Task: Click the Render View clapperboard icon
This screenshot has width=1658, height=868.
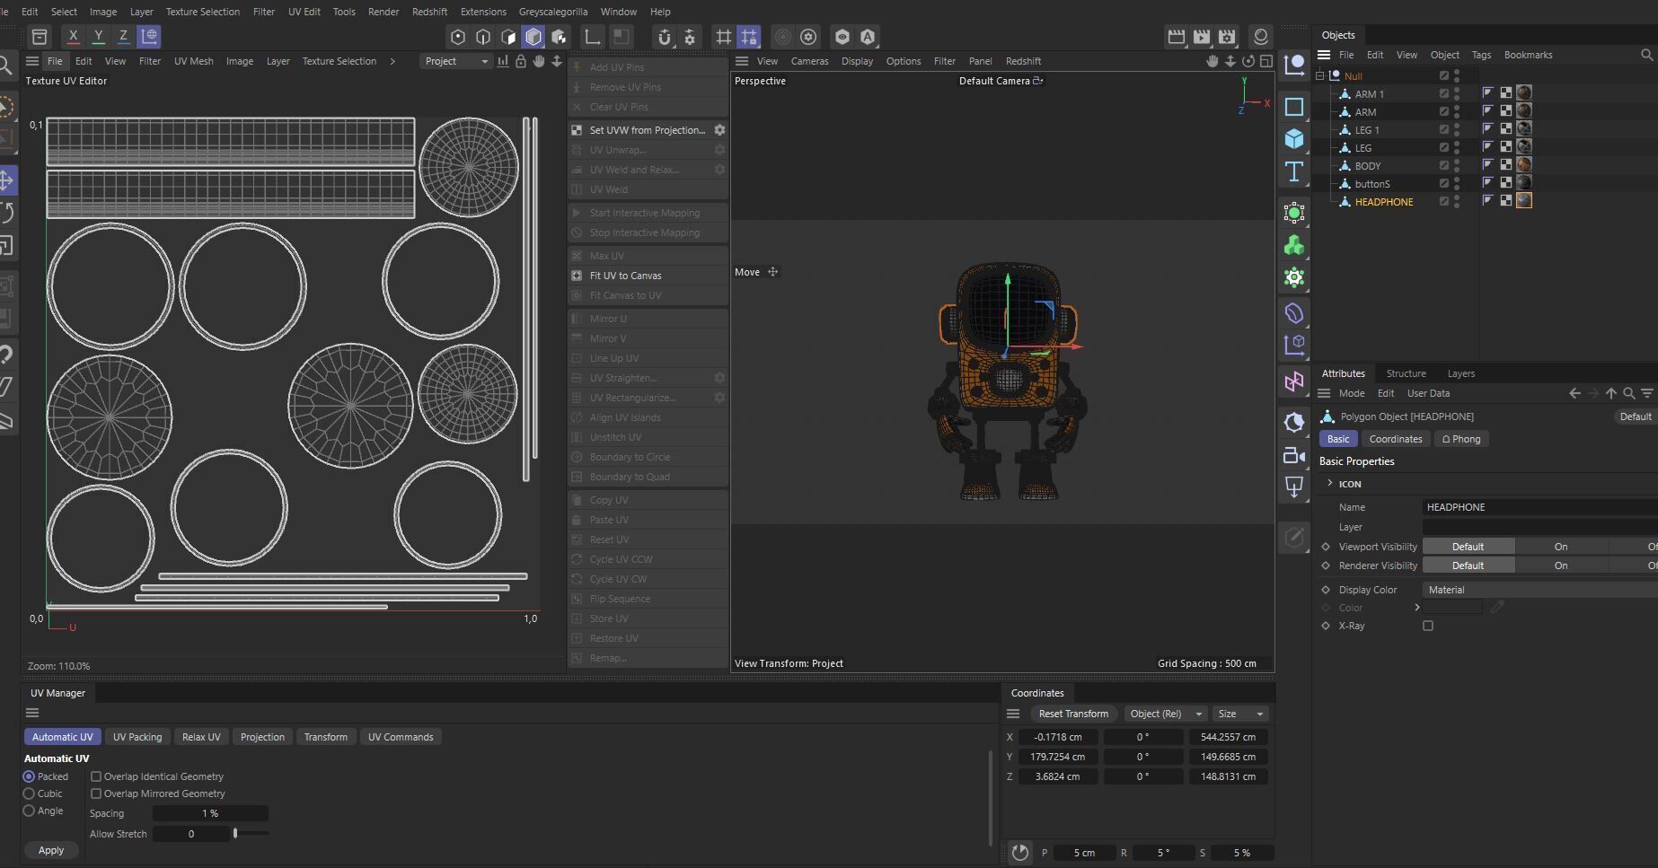Action: pos(1177,37)
